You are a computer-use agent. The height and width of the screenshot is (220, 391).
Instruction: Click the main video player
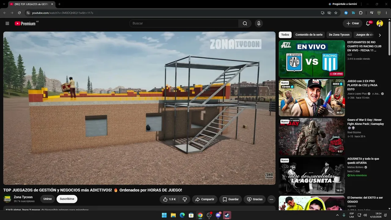[x=139, y=108]
